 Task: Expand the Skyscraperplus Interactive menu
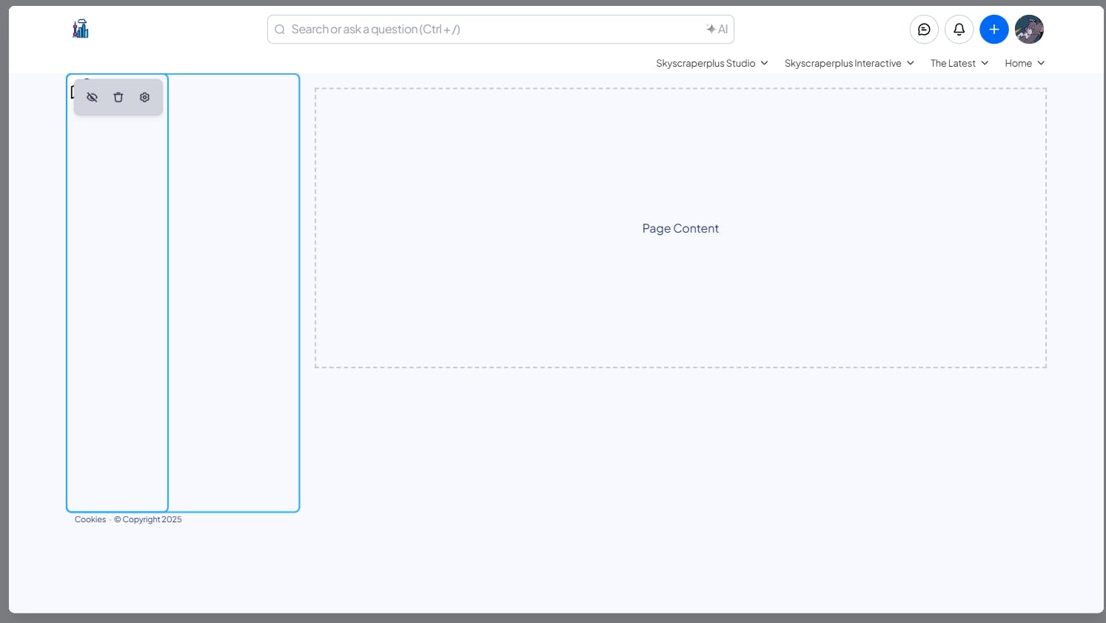(850, 64)
